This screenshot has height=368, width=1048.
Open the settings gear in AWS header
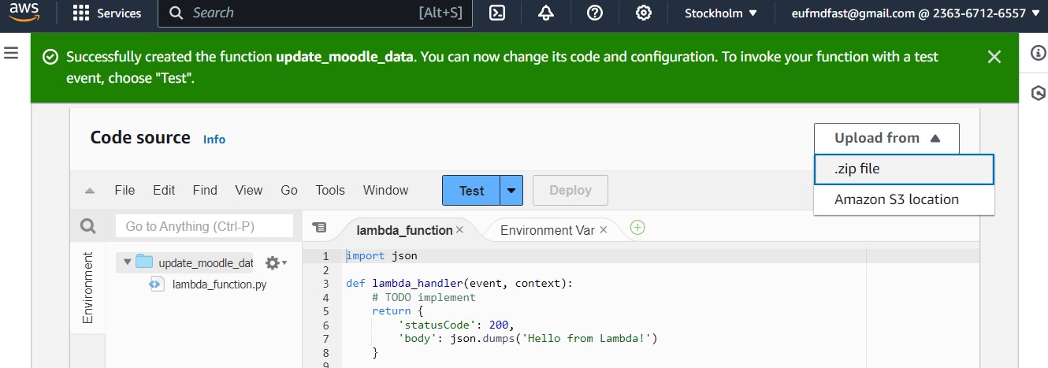coord(644,13)
